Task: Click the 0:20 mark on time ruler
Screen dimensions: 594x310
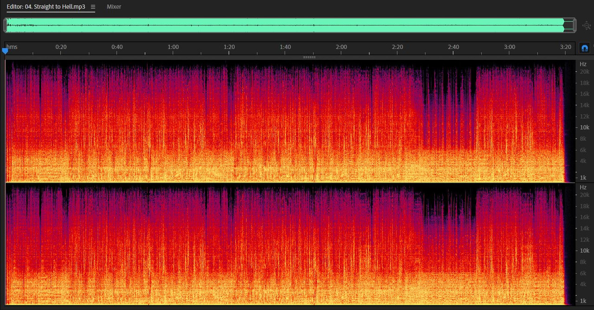Action: tap(61, 47)
